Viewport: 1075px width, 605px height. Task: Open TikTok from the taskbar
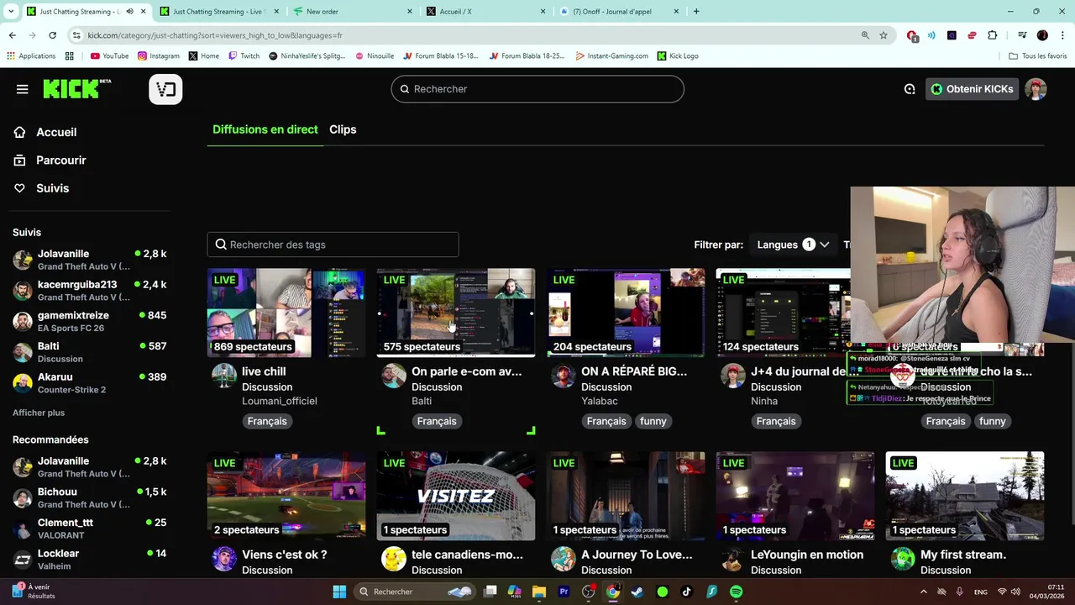pos(687,592)
